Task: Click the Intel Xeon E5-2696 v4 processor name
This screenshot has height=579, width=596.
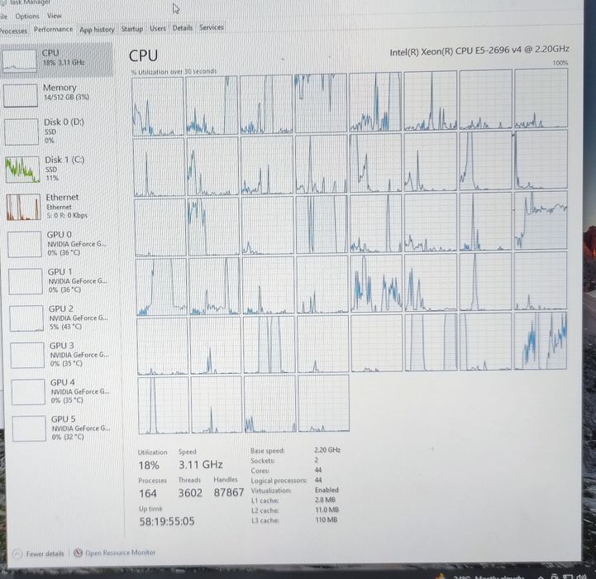Action: (479, 50)
